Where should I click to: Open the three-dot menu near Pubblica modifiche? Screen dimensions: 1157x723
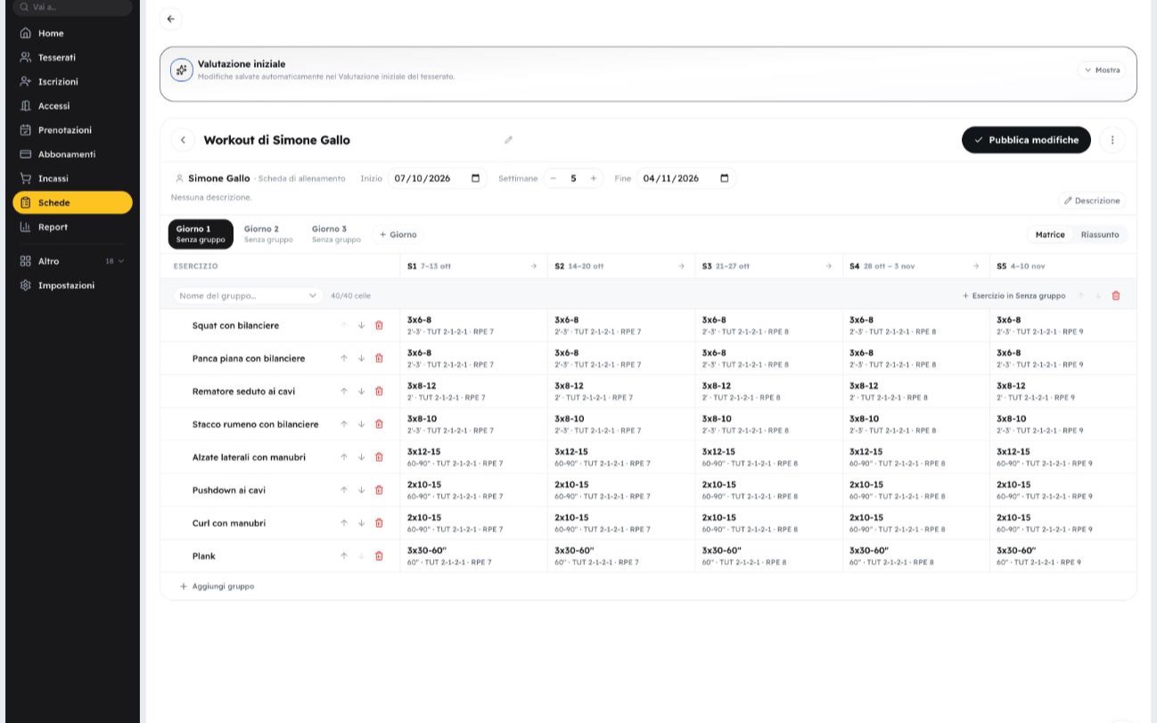pyautogui.click(x=1112, y=140)
